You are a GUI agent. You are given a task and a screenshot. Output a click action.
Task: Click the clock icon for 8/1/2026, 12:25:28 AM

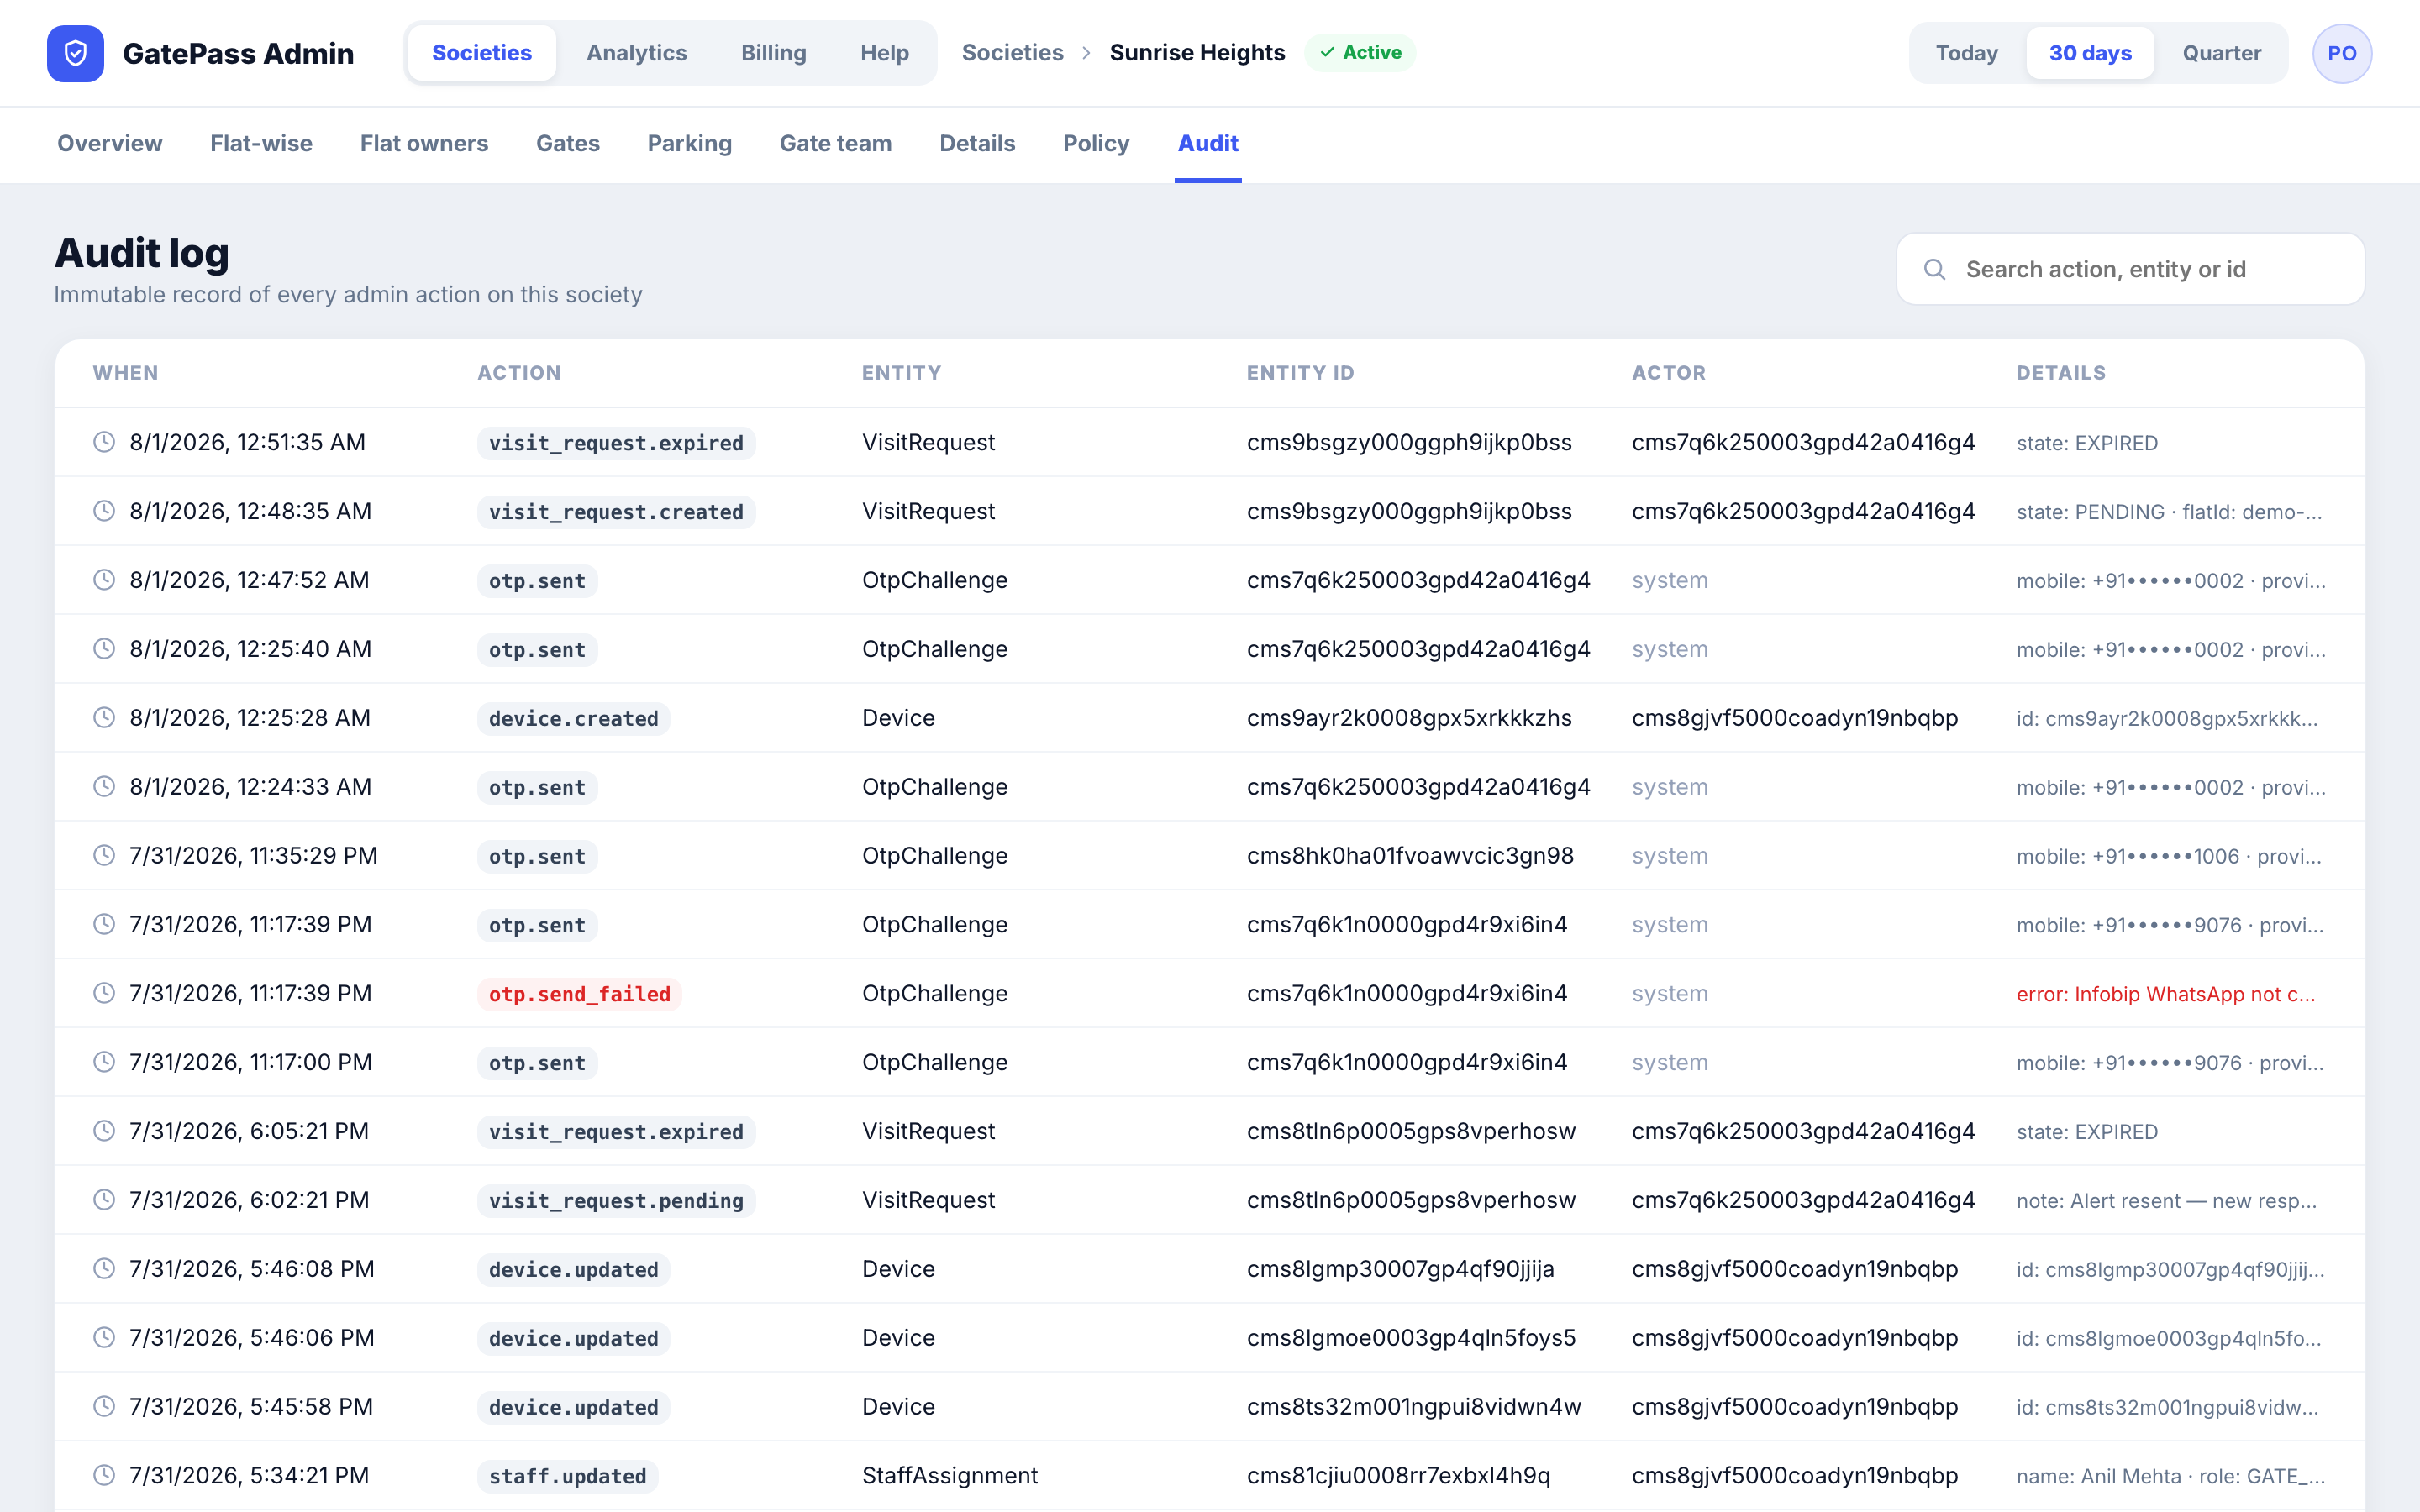104,718
